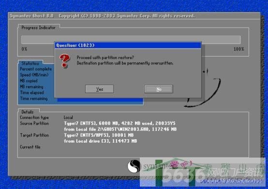The width and height of the screenshot is (268, 189).
Task: Click the Target Partition NTFS/HPFS details line
Action: tap(99, 135)
